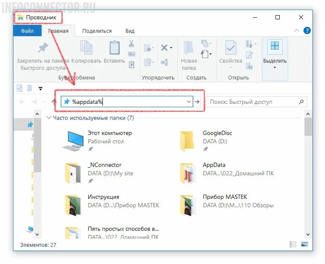Click the main pane scrollbar thumb
The height and width of the screenshot is (264, 325).
[308, 127]
